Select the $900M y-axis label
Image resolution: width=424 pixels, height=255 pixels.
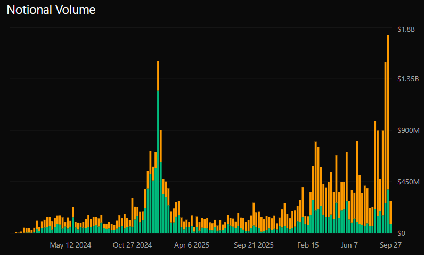409,131
